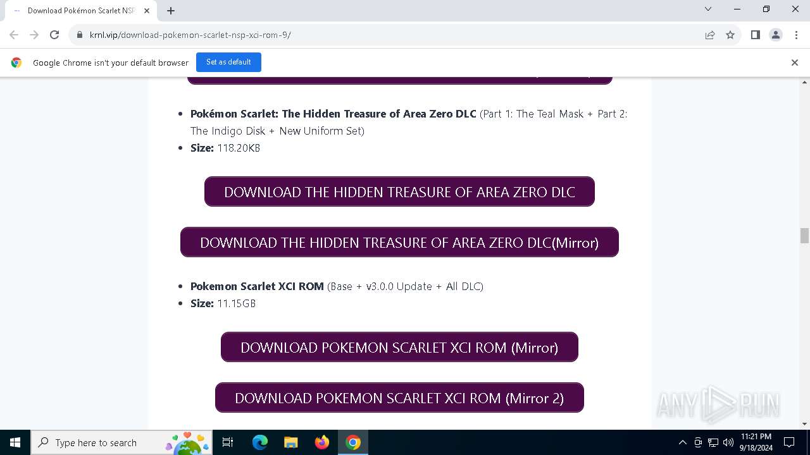Close the Download Pokémon Scarlet tab
This screenshot has height=455, width=810.
coord(147,11)
